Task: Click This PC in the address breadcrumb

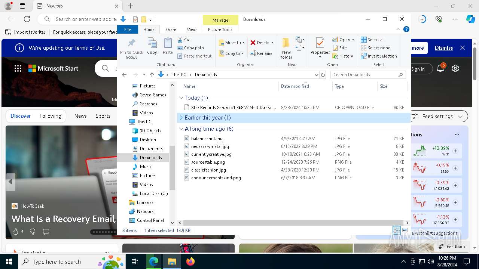Action: tap(179, 75)
